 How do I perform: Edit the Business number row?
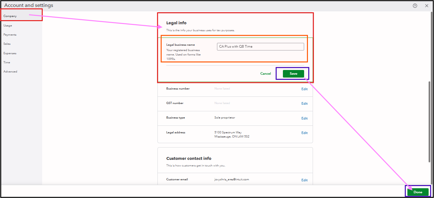[304, 89]
